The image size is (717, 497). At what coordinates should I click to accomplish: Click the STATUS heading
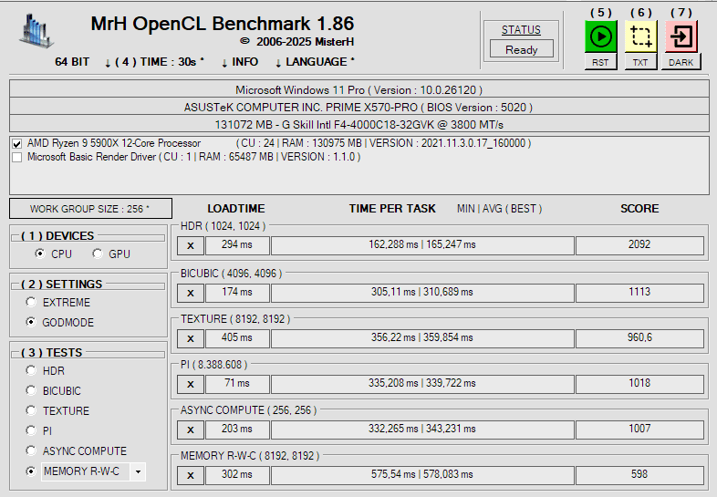coord(521,30)
